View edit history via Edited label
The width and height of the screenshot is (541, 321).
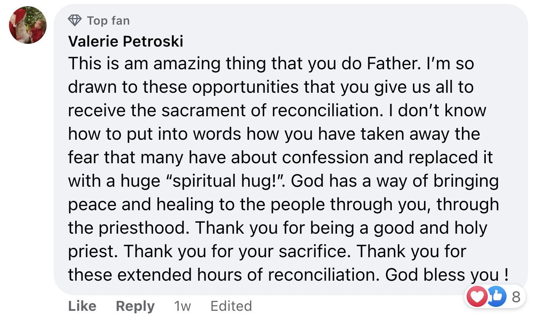[x=231, y=306]
